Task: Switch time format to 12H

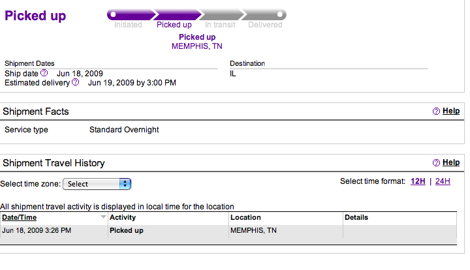Action: [418, 181]
